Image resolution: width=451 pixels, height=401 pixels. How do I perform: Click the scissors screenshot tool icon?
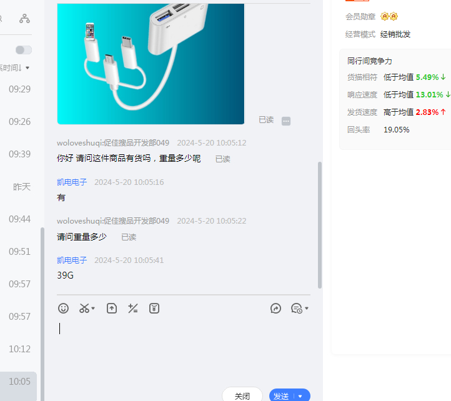[84, 308]
